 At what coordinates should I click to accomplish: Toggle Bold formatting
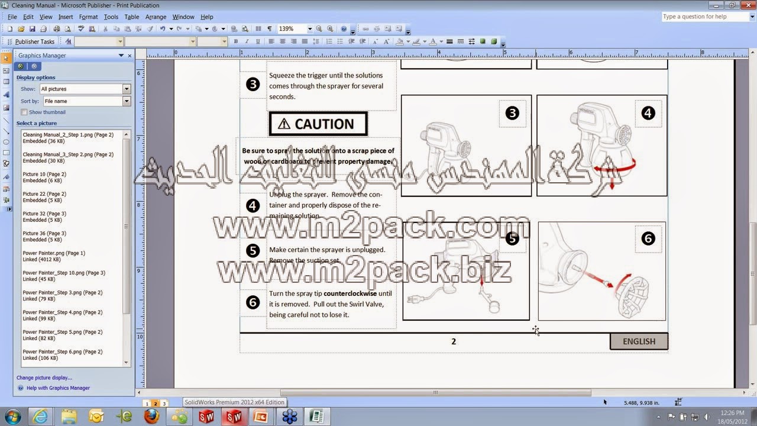point(235,41)
